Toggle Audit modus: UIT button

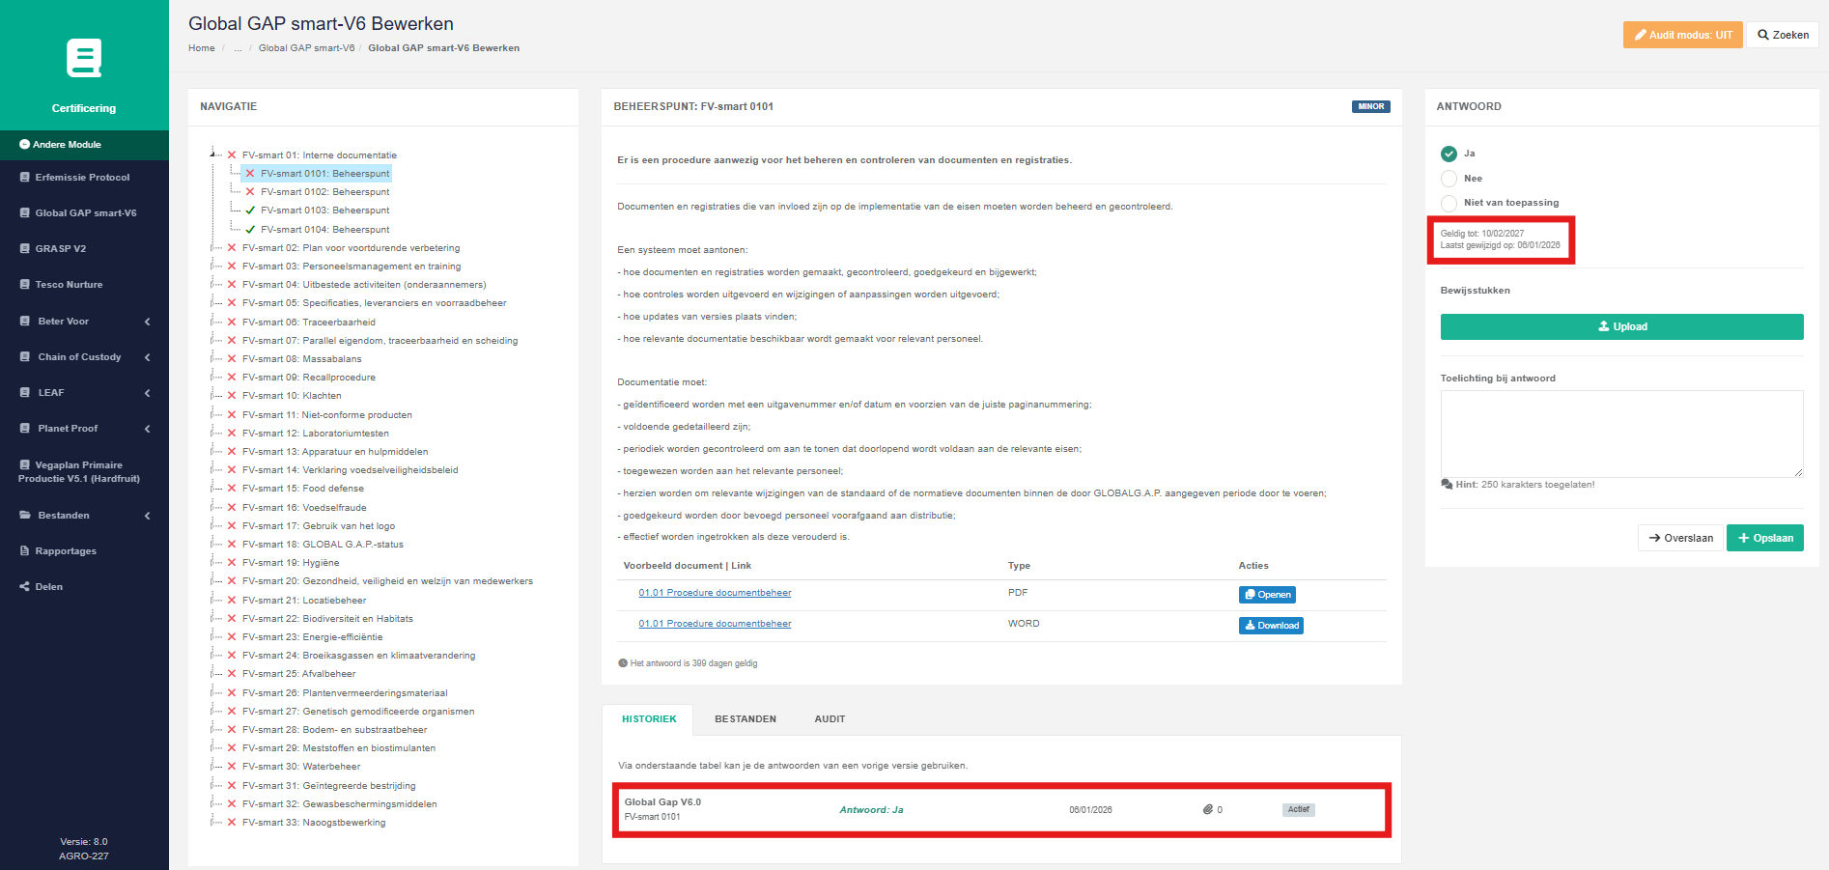(x=1683, y=35)
